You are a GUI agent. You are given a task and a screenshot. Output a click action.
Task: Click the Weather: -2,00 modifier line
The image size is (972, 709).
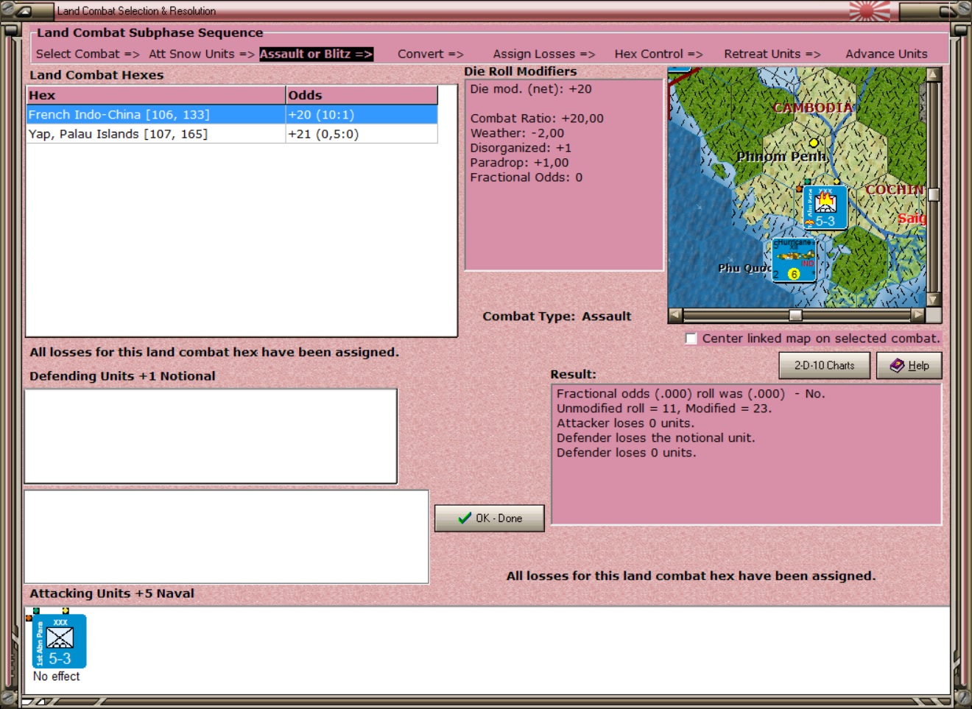[517, 133]
